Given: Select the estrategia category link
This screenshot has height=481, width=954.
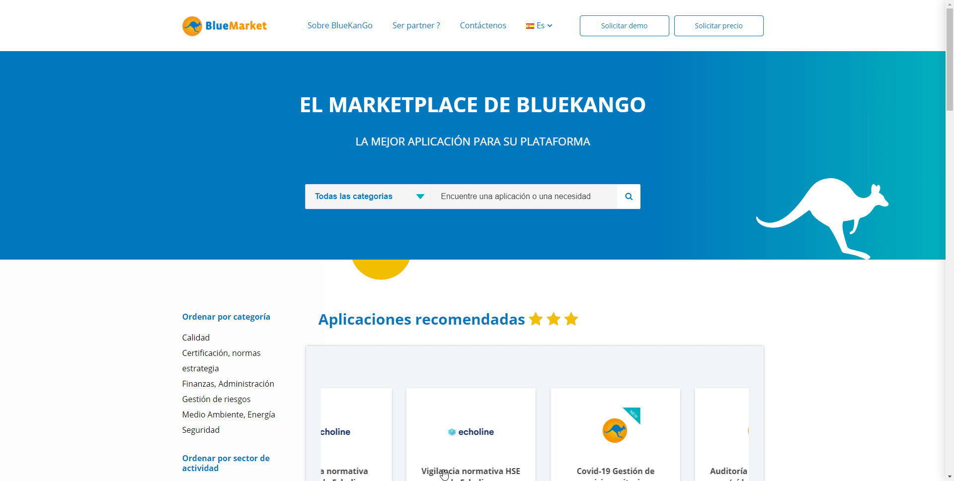Looking at the screenshot, I should tap(200, 368).
